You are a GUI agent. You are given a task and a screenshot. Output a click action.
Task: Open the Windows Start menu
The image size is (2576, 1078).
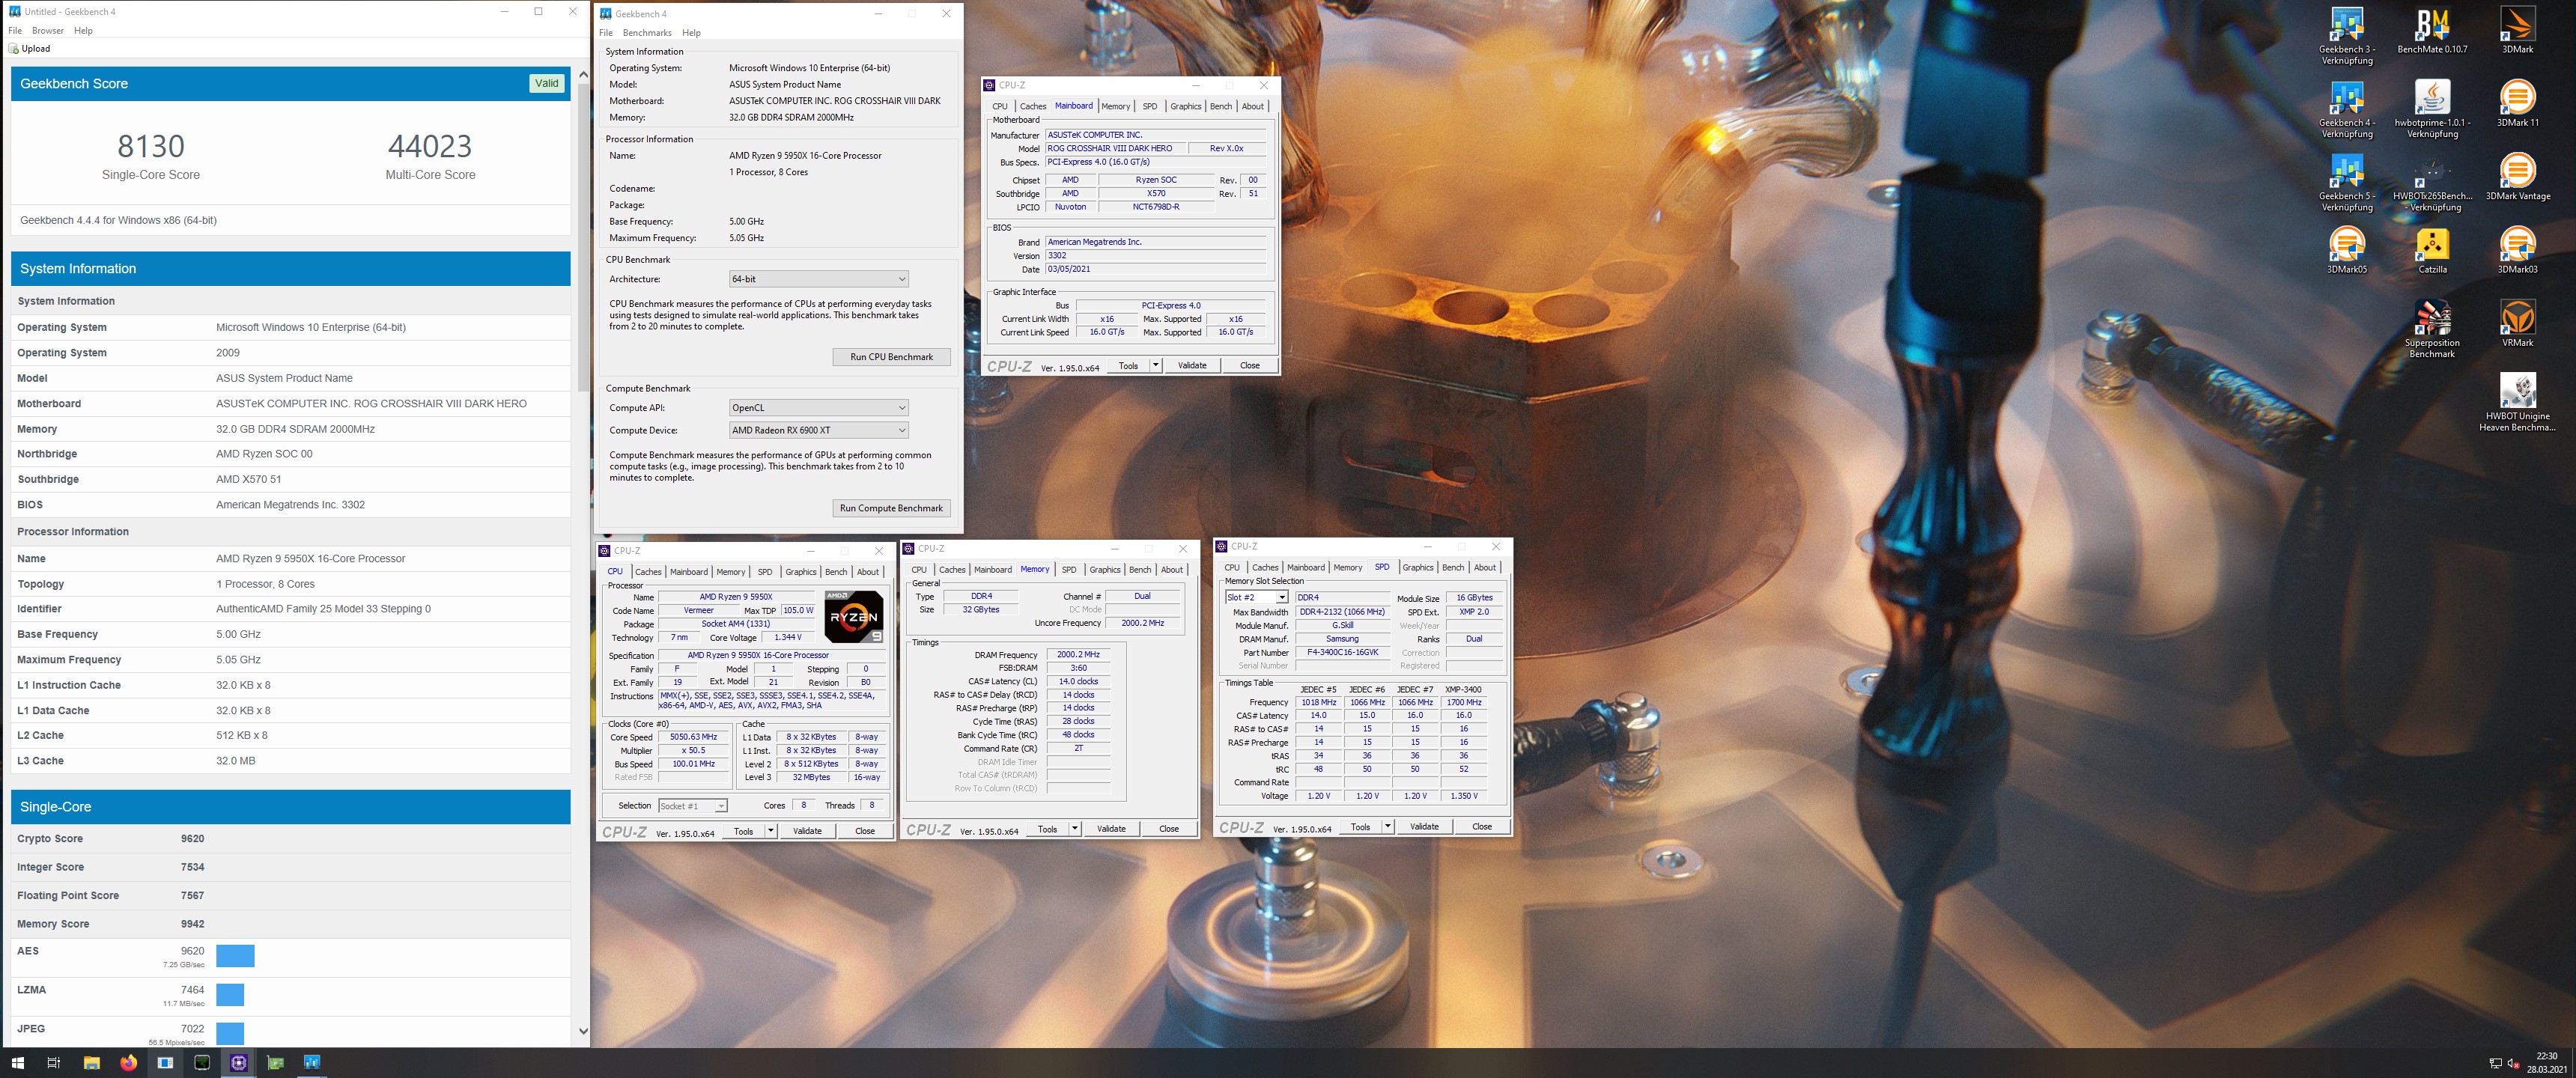click(x=17, y=1063)
